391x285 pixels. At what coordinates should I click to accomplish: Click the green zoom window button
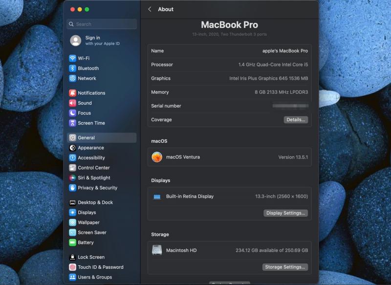(87, 9)
